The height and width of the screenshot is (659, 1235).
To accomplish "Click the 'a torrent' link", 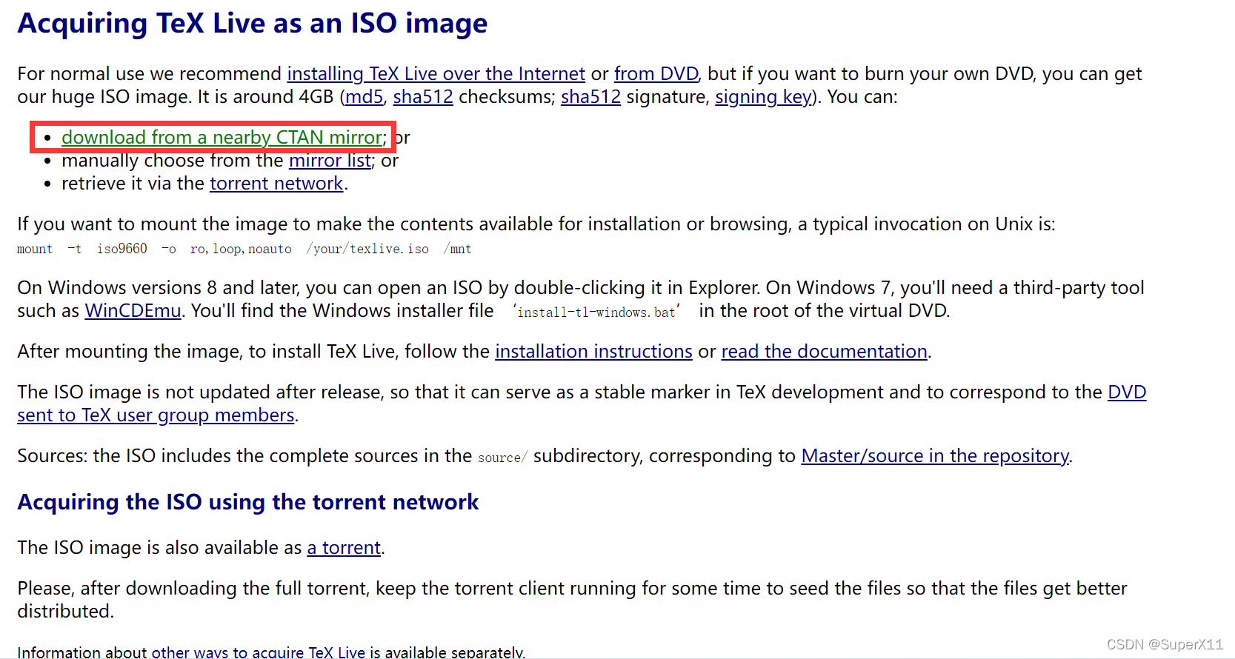I will click(344, 548).
